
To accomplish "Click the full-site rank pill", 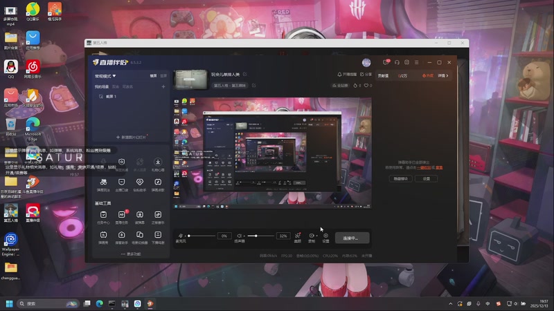I will [340, 85].
